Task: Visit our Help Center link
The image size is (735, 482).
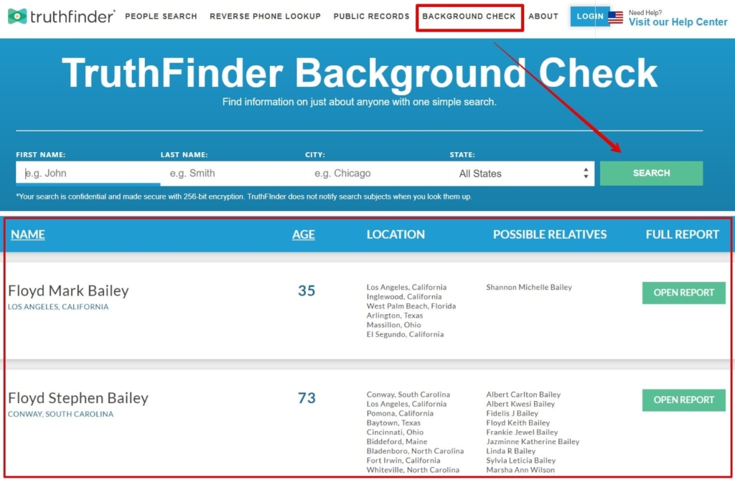Action: pyautogui.click(x=678, y=22)
